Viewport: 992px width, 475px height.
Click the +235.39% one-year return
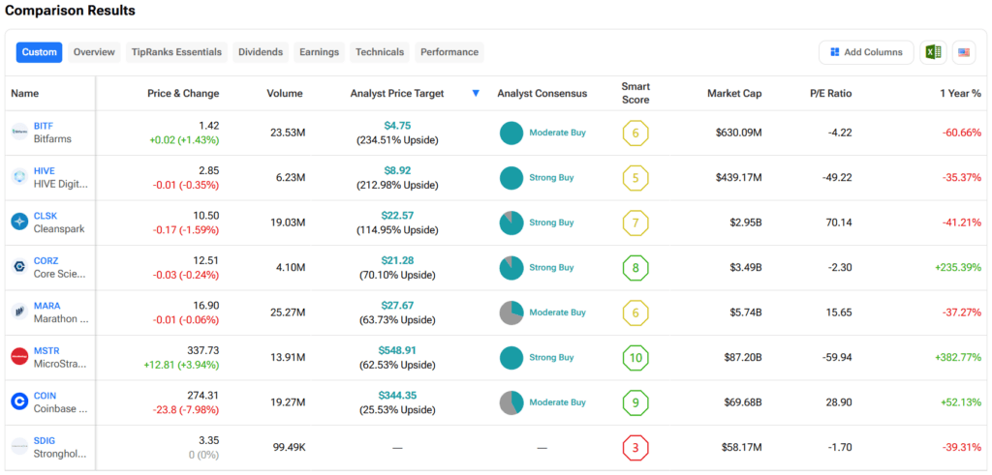click(958, 267)
